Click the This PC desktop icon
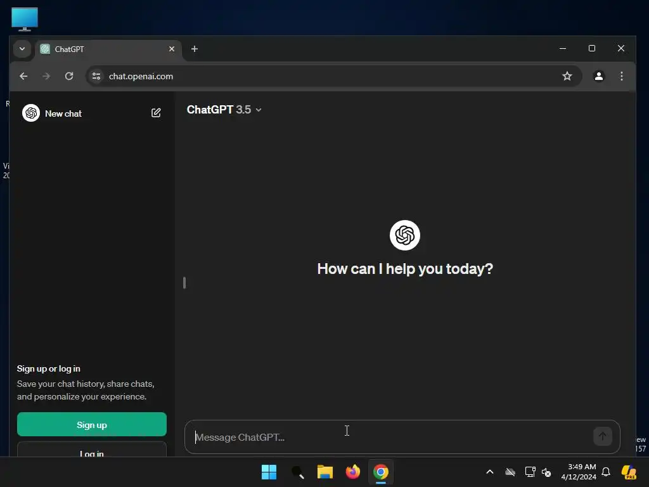649x487 pixels. click(25, 19)
